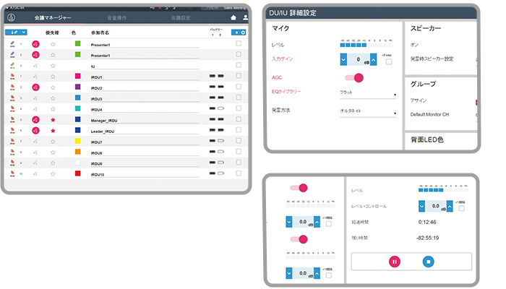Screen dimensions: 506x289
Task: Decrease input gain with down arrow
Action: (x=343, y=60)
